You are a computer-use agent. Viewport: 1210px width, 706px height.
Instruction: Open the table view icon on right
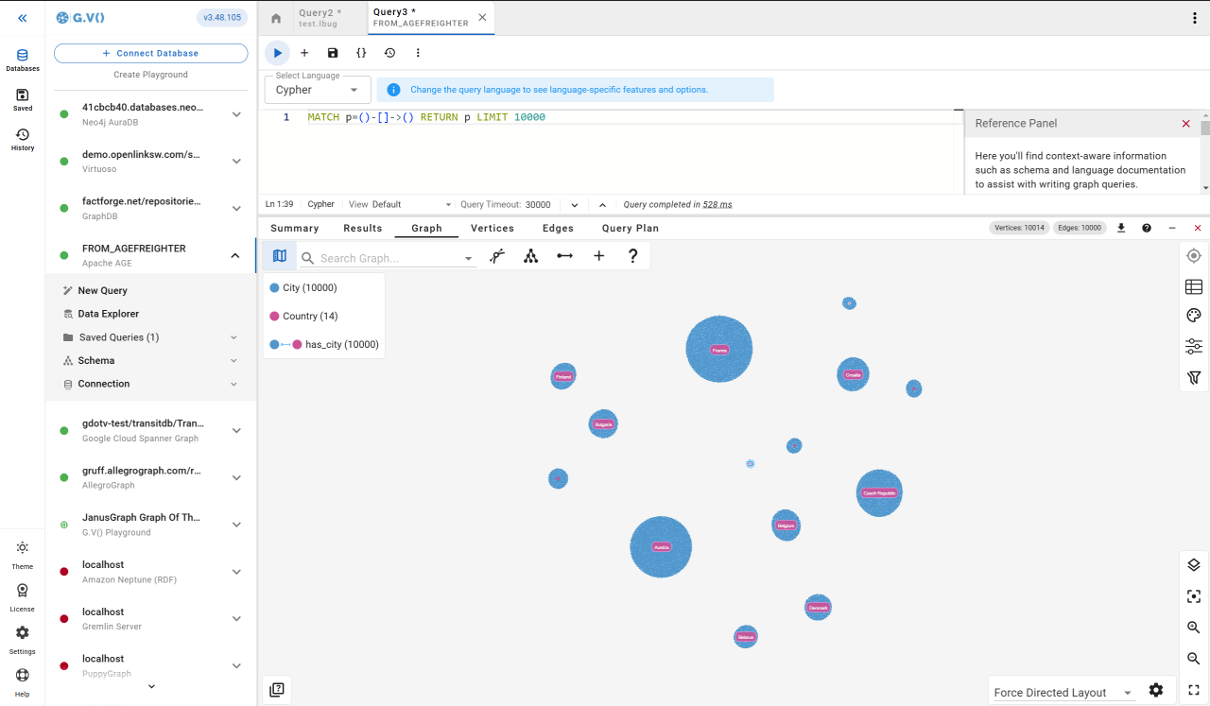click(1194, 287)
